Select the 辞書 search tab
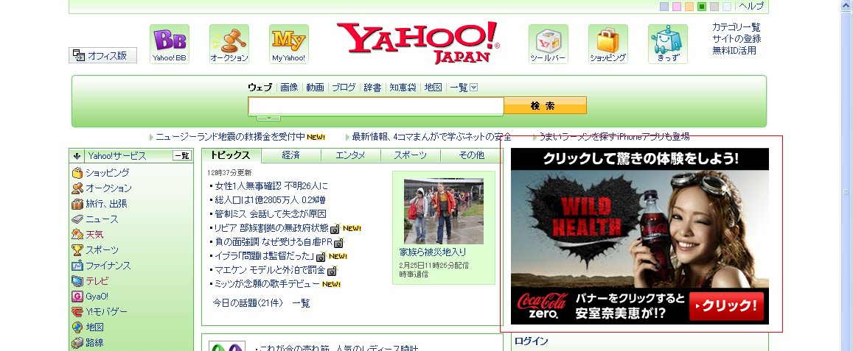The width and height of the screenshot is (853, 351). tap(372, 88)
